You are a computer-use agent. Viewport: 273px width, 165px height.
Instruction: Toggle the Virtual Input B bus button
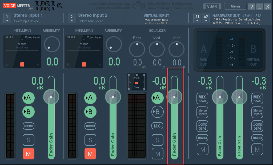157,112
